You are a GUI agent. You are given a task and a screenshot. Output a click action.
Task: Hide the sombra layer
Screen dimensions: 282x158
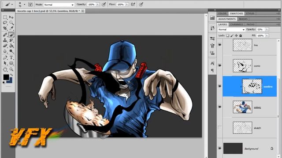[220, 86]
